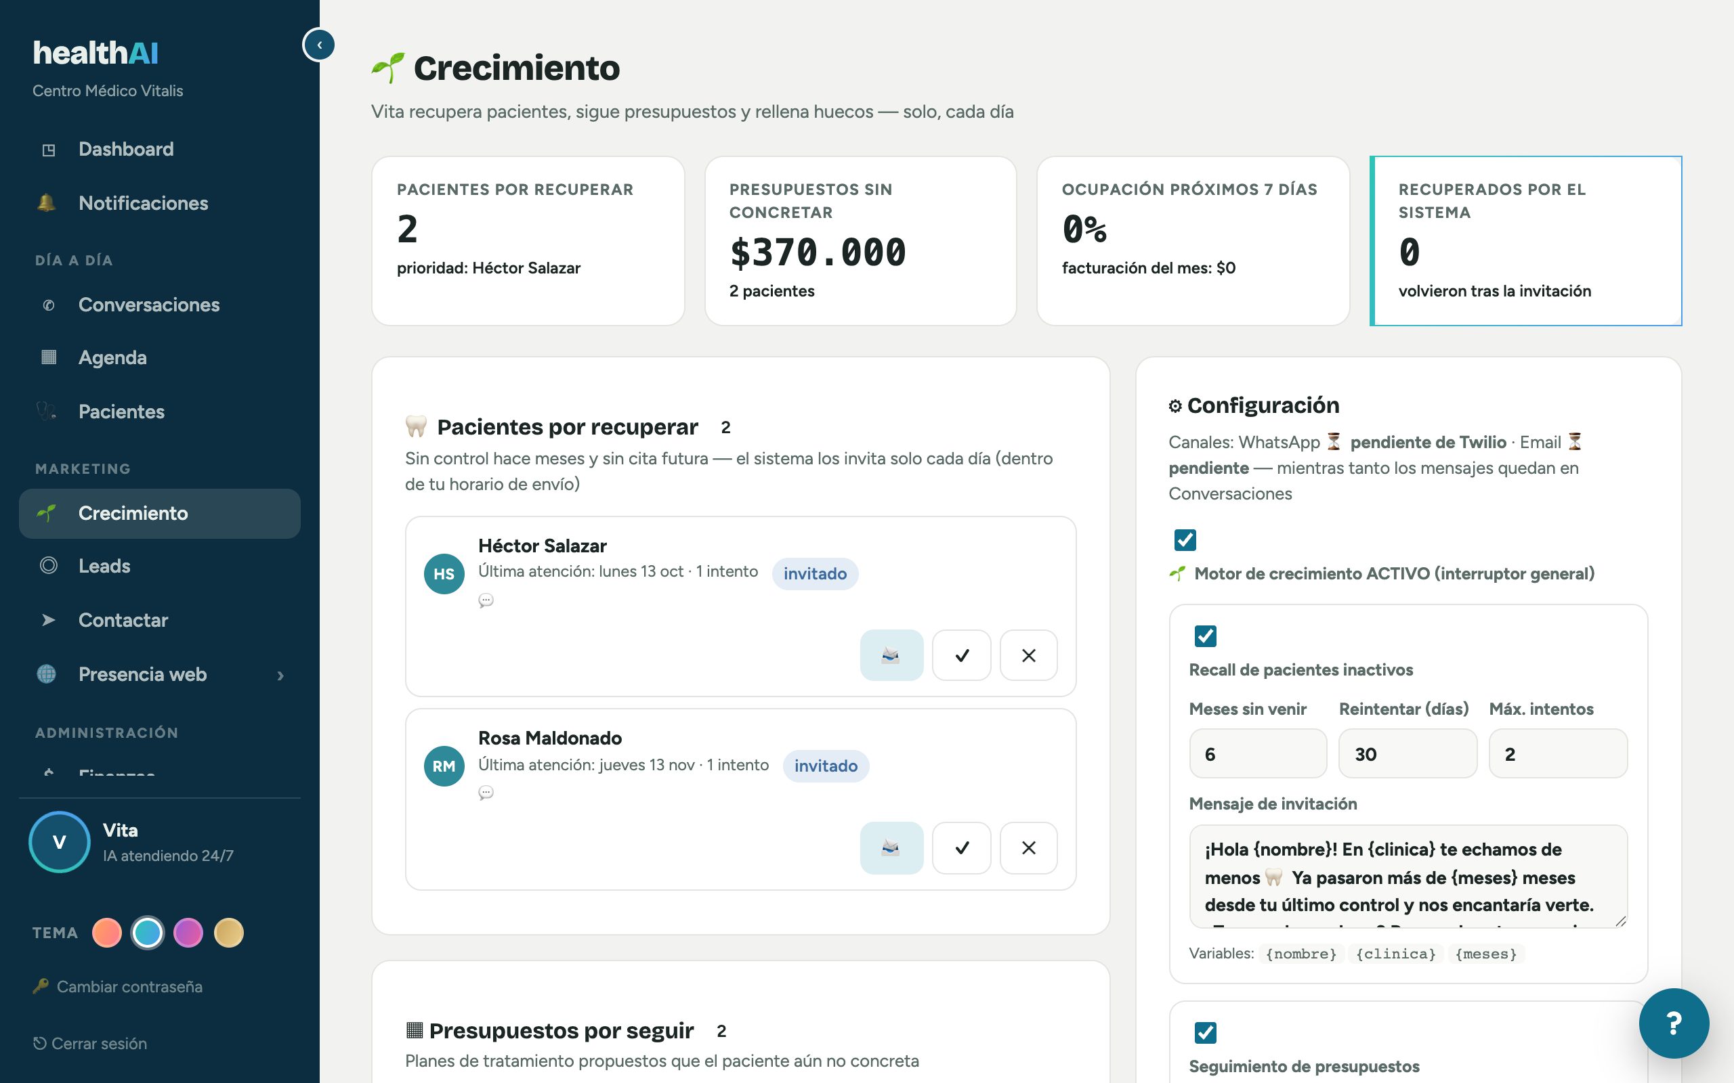
Task: Click the Máx. intentos field
Action: 1558,753
